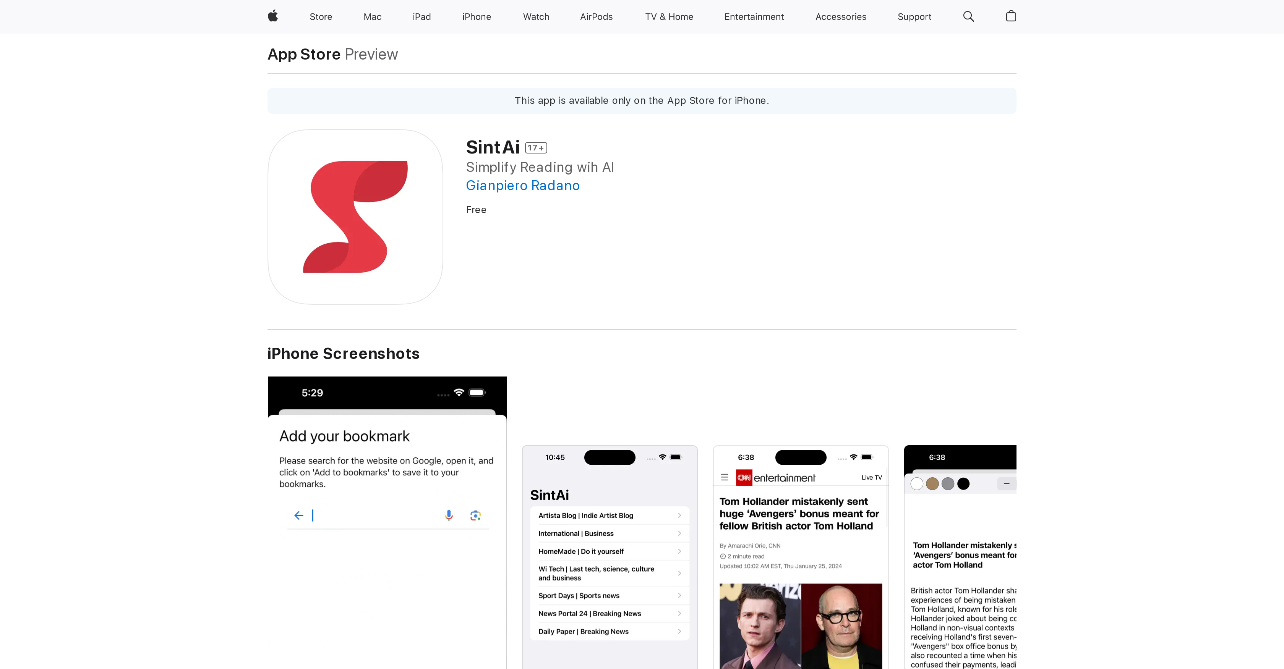Screen dimensions: 1284x669
Task: Select the iPhone menu item
Action: click(477, 16)
